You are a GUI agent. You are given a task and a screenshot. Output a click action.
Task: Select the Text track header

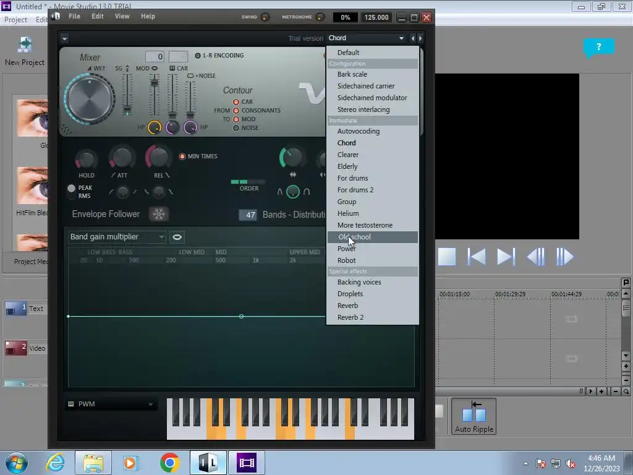tap(25, 309)
